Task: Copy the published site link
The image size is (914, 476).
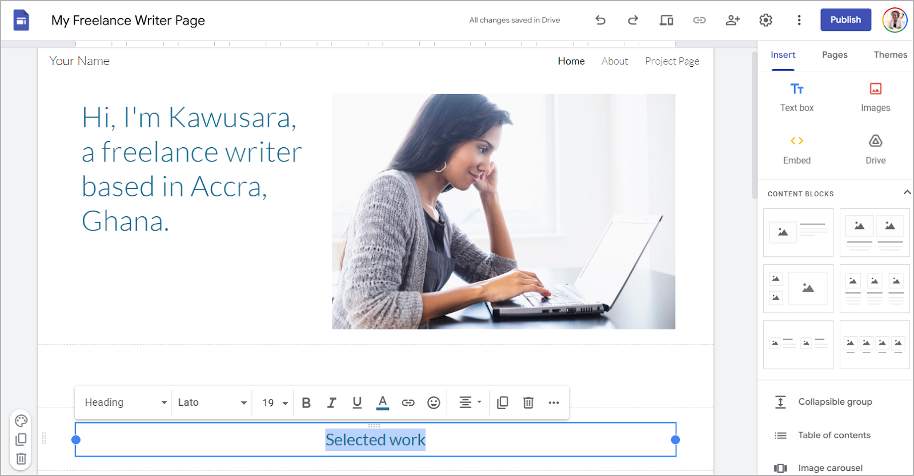Action: pos(699,20)
